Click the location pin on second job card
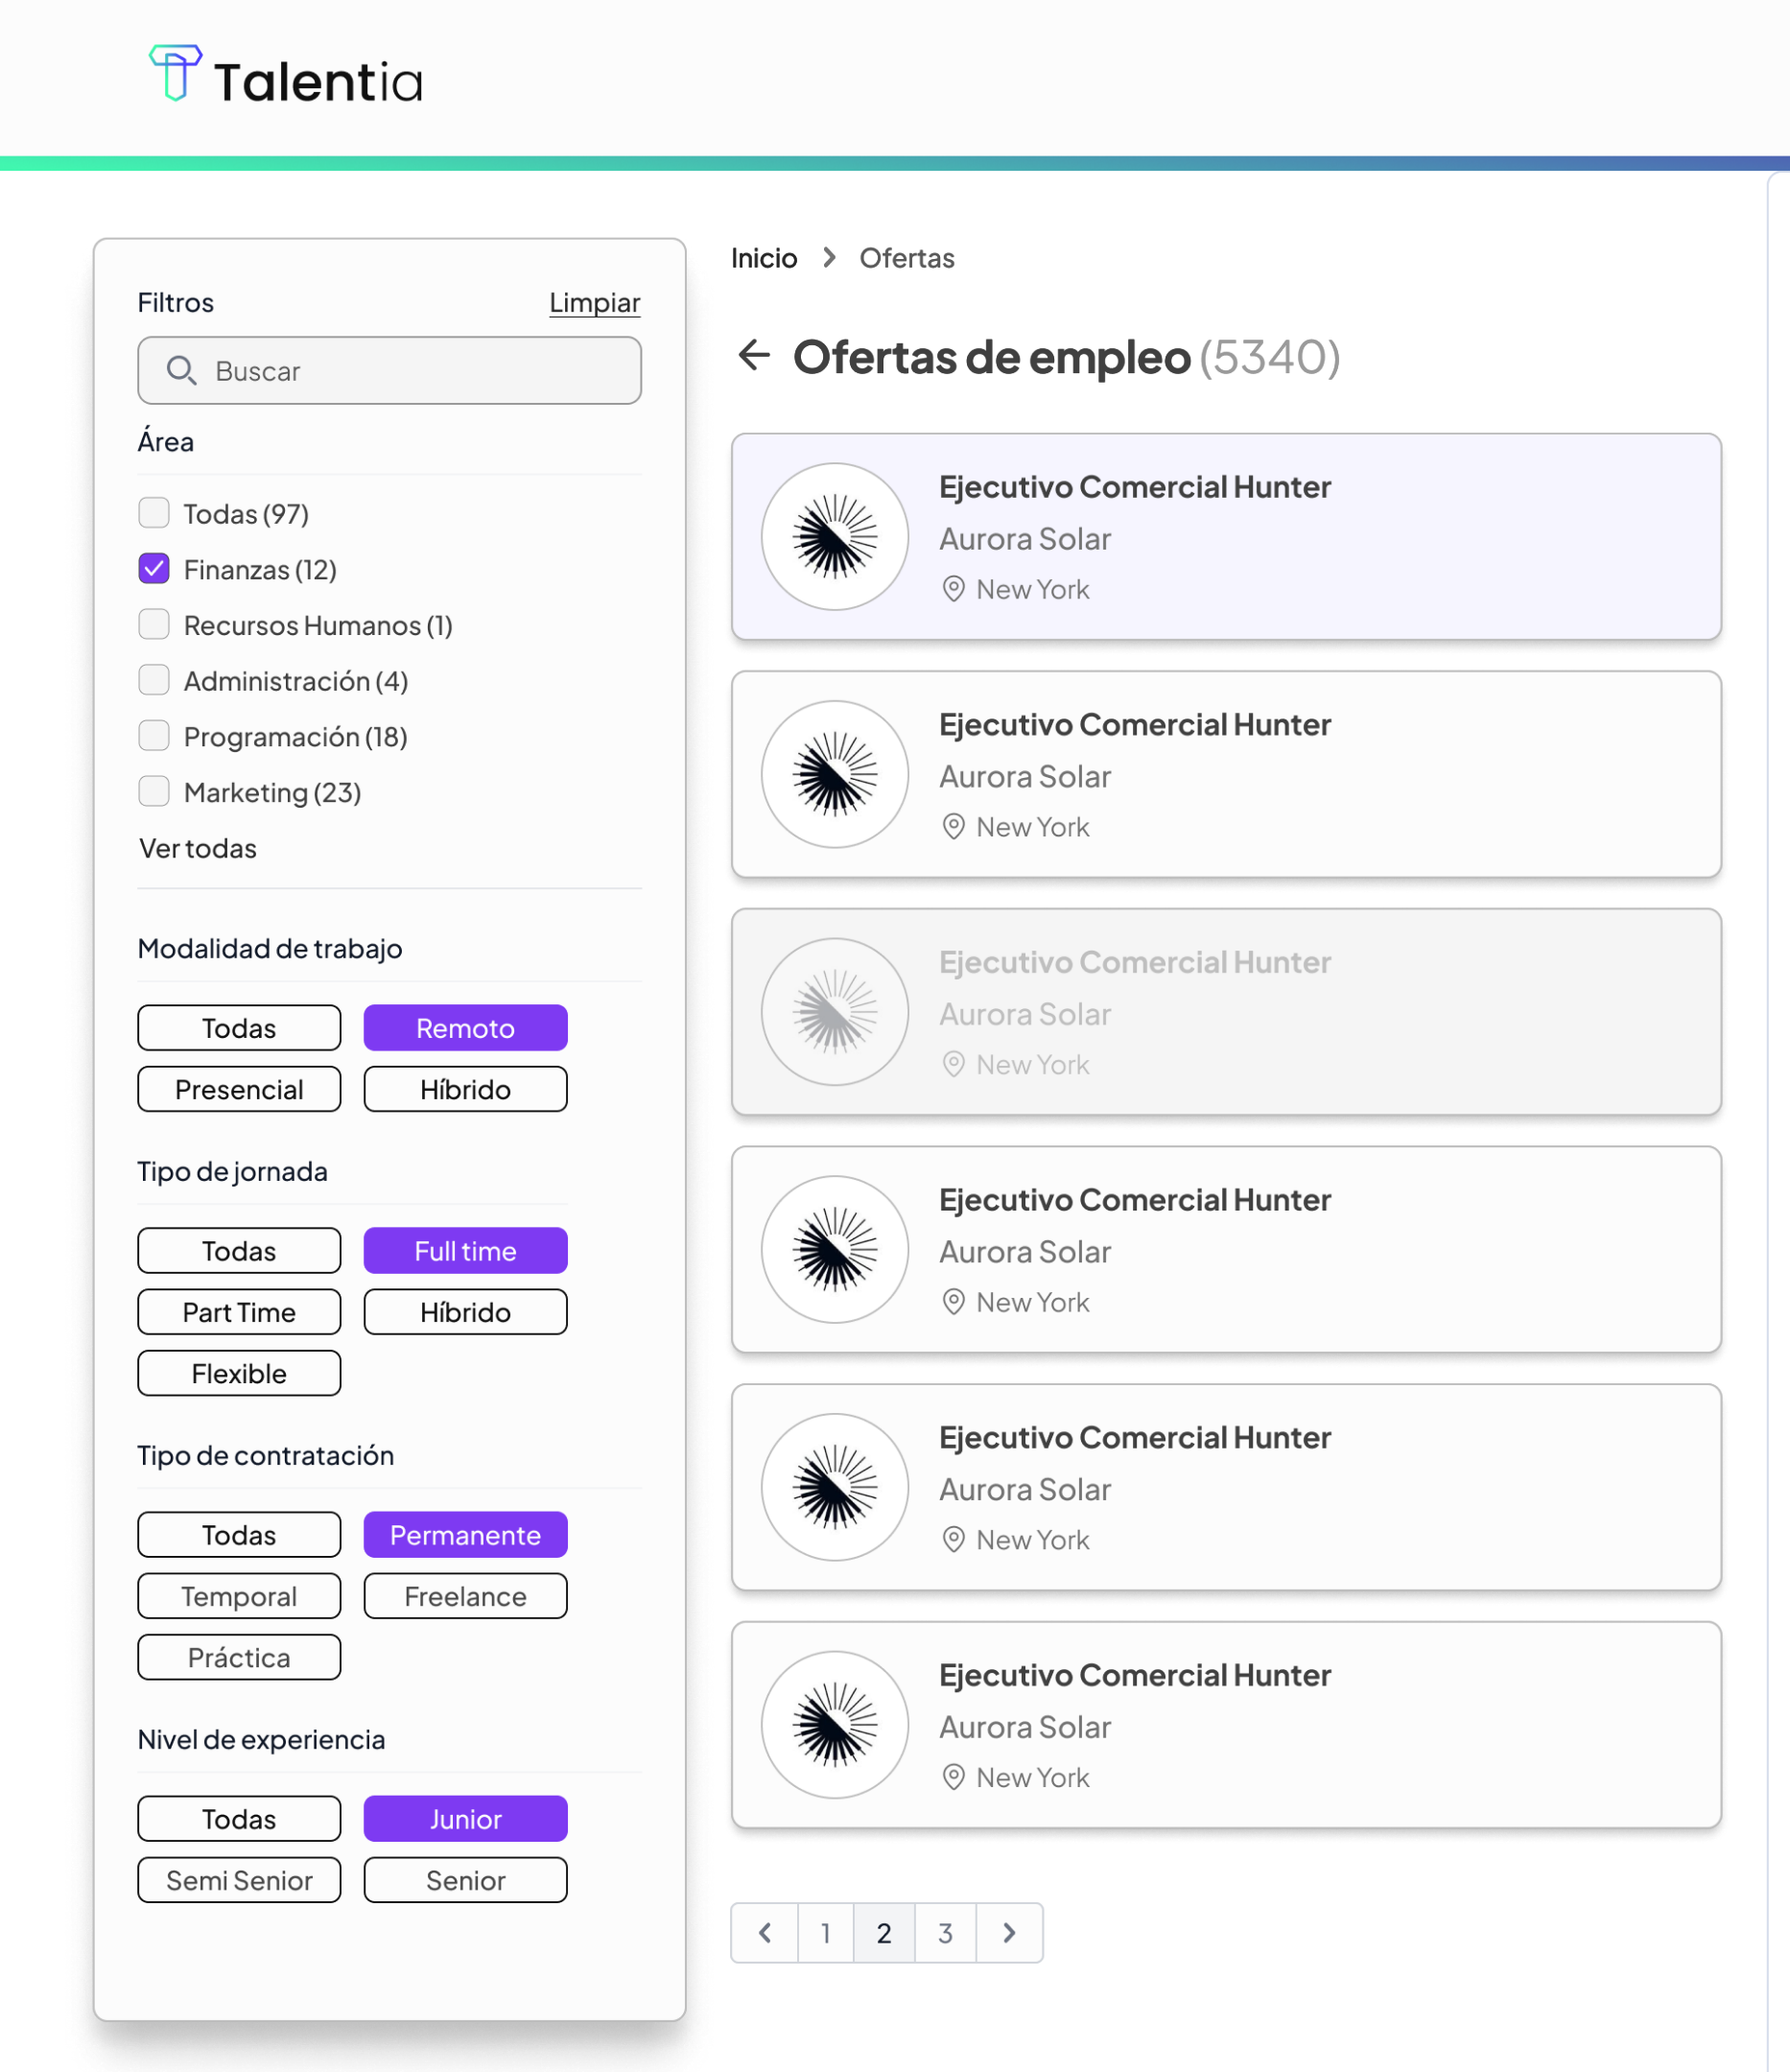This screenshot has height=2072, width=1790. click(953, 827)
